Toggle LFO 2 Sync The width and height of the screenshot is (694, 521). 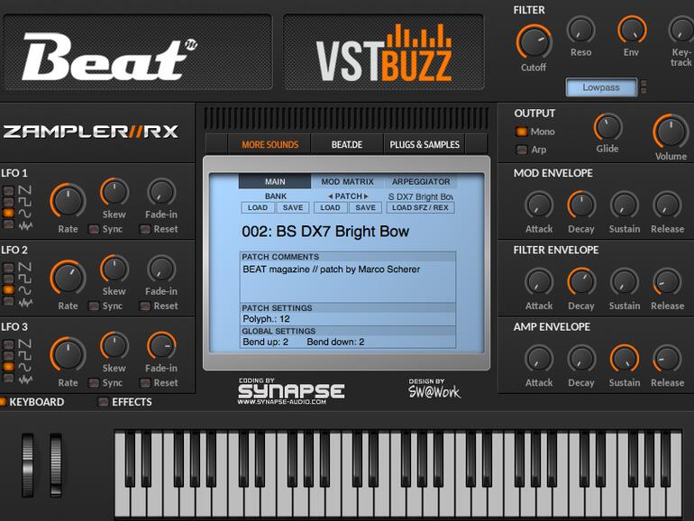94,306
